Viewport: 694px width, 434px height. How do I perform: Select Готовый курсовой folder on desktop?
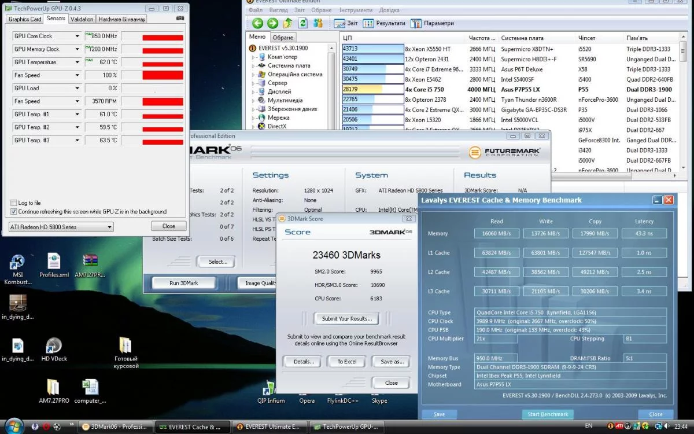(x=125, y=353)
